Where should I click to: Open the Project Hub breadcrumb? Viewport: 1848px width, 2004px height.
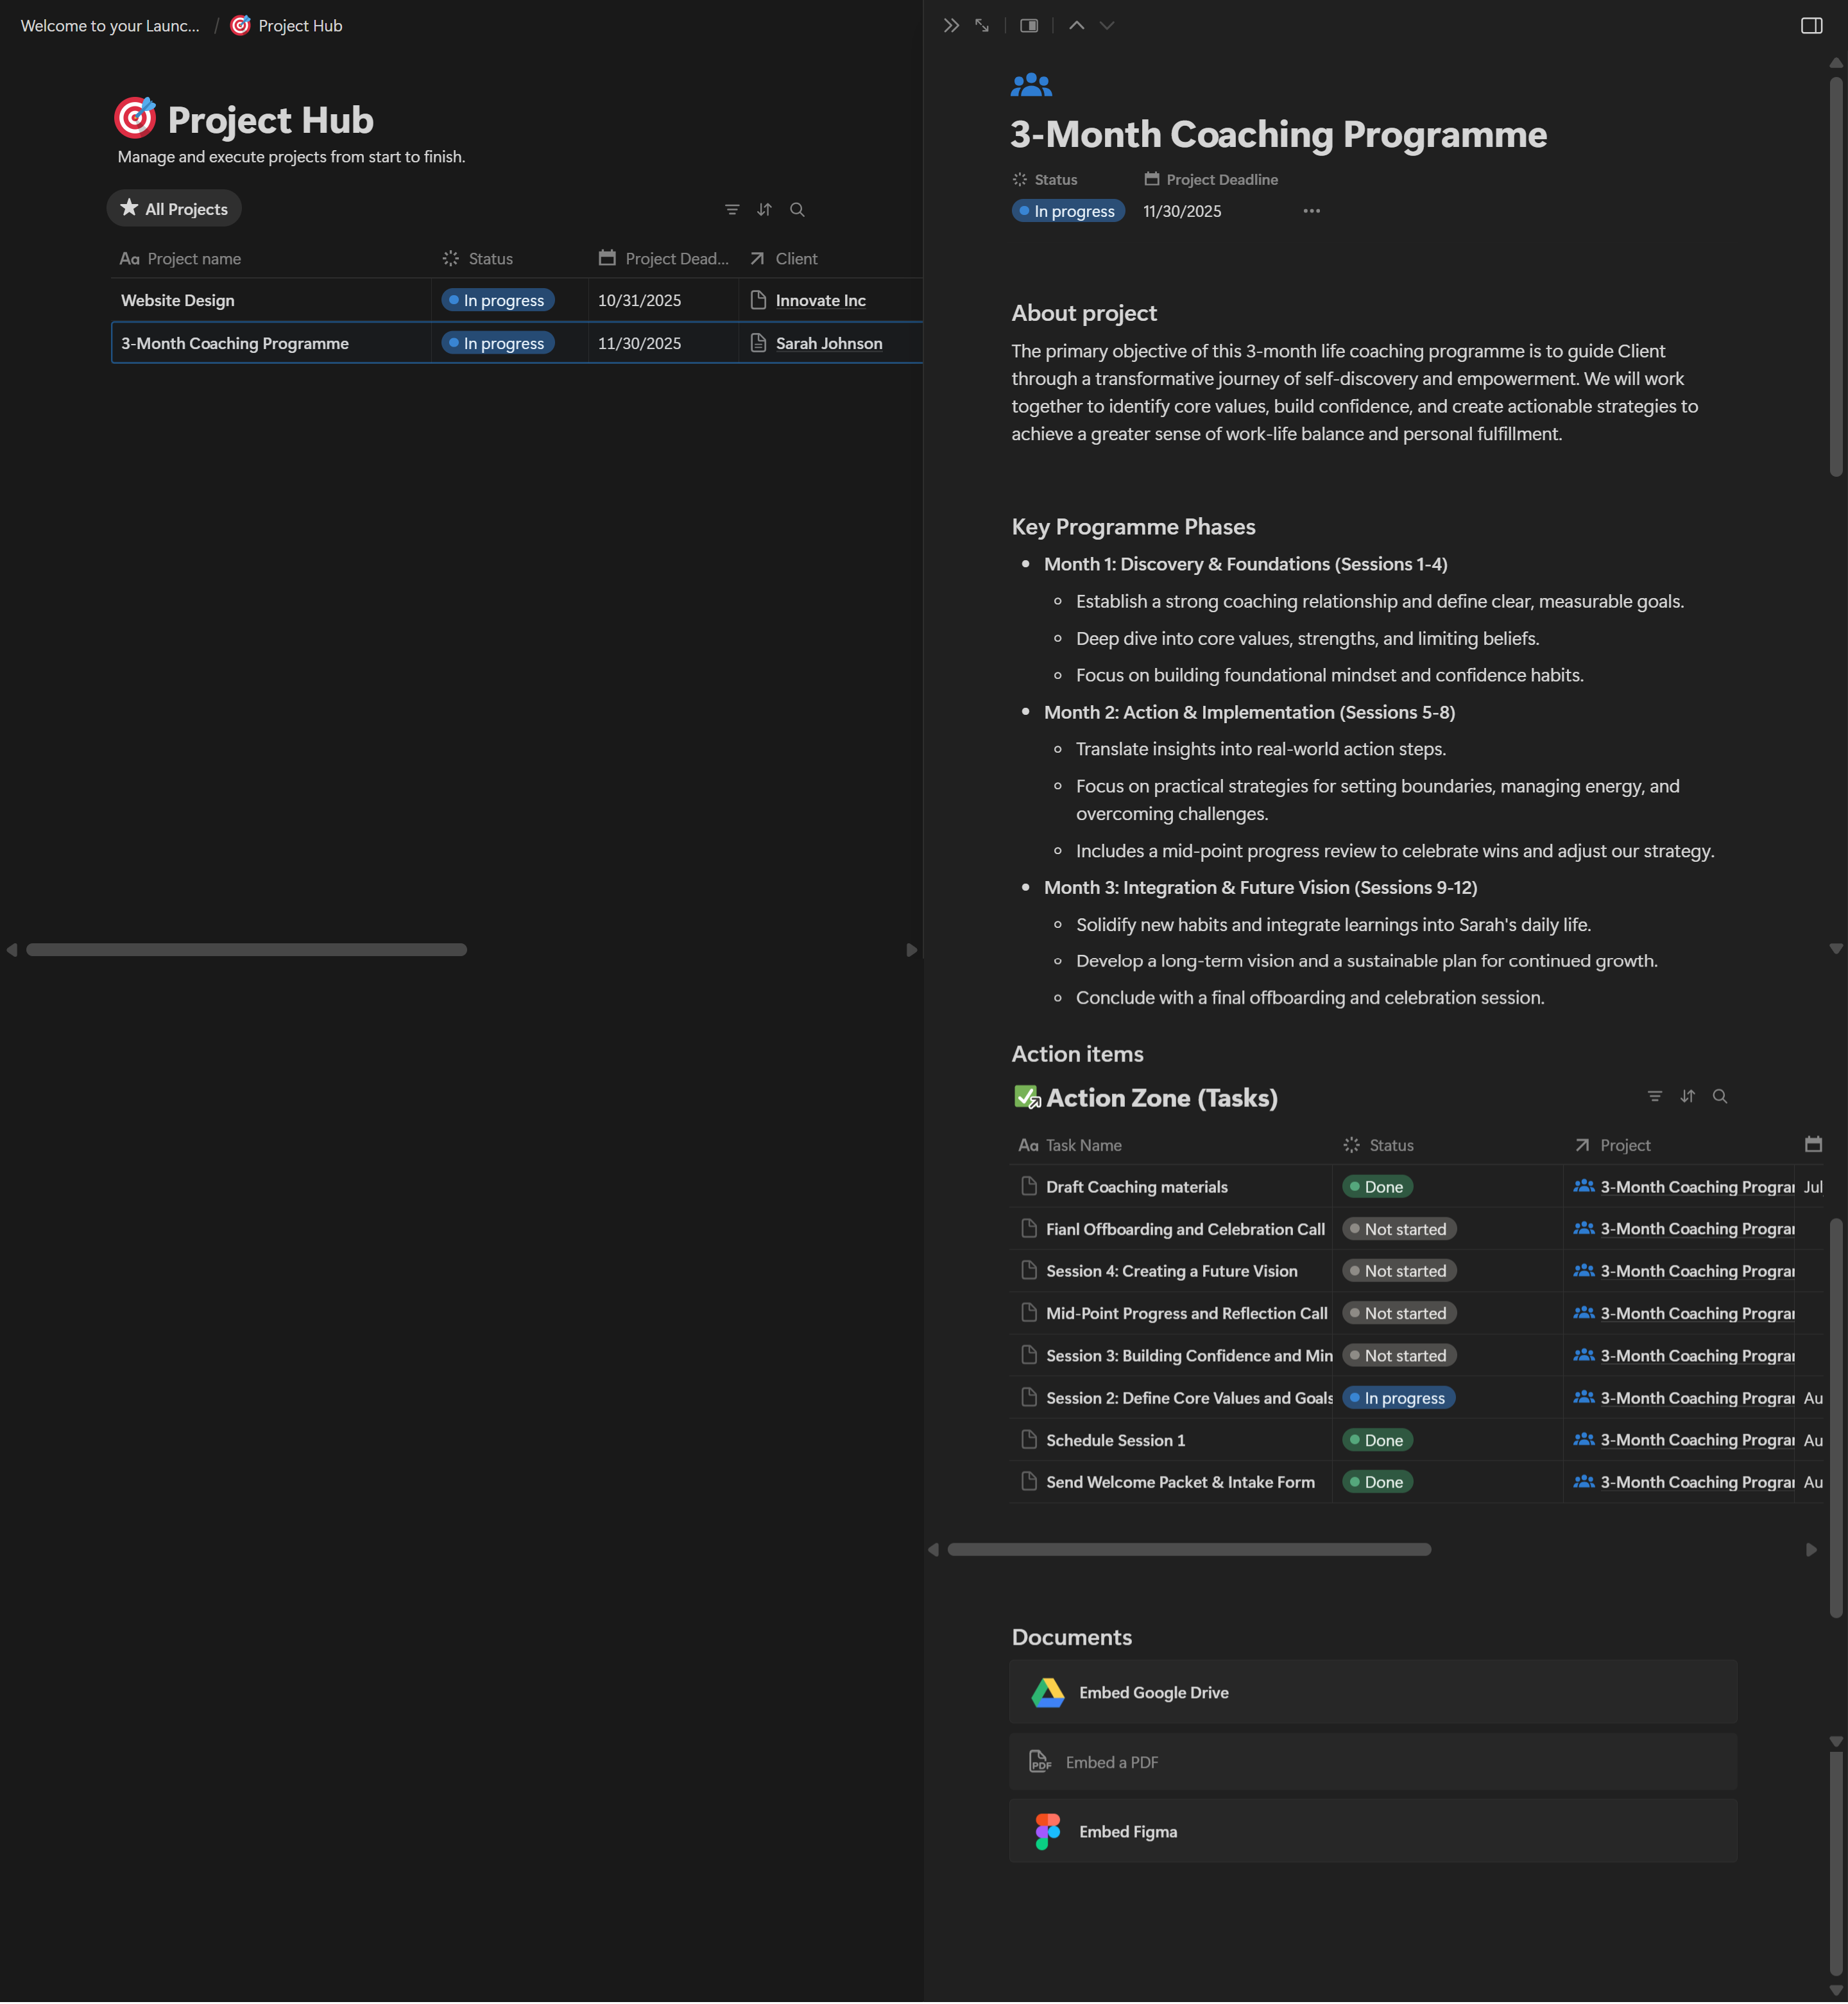(x=286, y=26)
